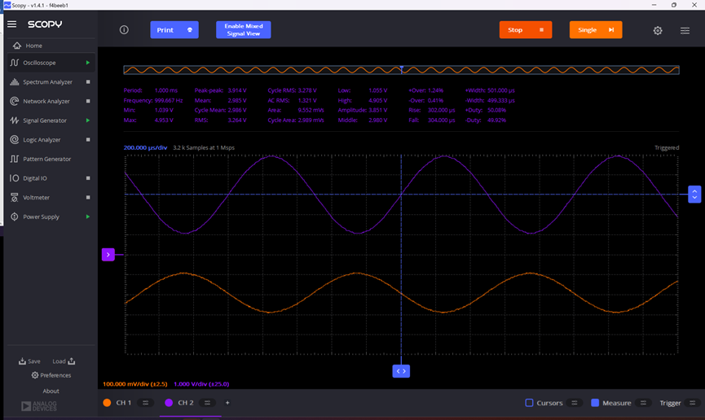This screenshot has width=705, height=420.
Task: Add a new channel with plus button
Action: (227, 403)
